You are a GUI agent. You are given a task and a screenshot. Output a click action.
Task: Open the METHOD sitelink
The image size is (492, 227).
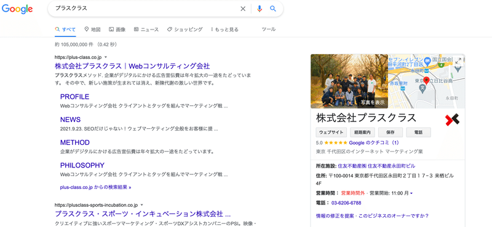75,142
